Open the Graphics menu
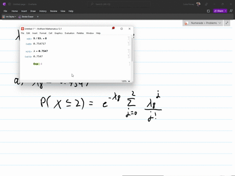The width and height of the screenshot is (235, 176). [x=58, y=33]
